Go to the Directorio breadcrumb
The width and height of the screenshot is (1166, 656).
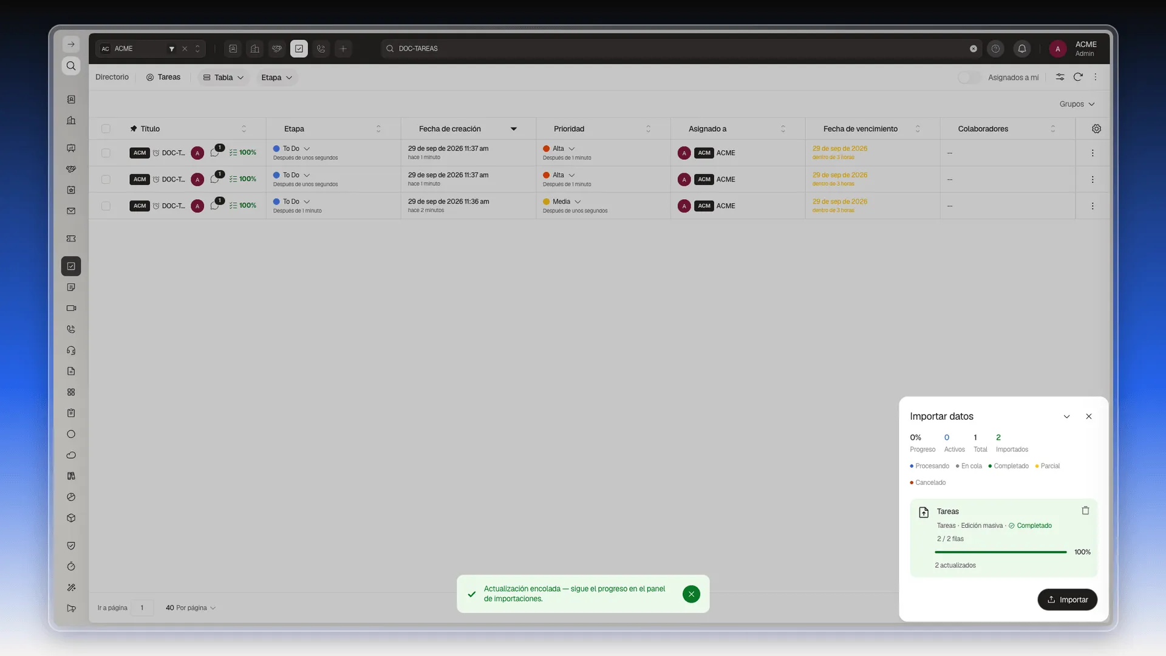click(112, 77)
